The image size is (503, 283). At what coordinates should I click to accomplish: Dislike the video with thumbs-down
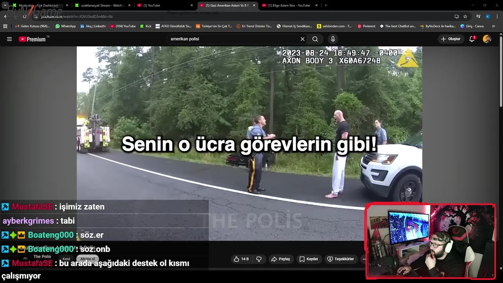pos(259,259)
